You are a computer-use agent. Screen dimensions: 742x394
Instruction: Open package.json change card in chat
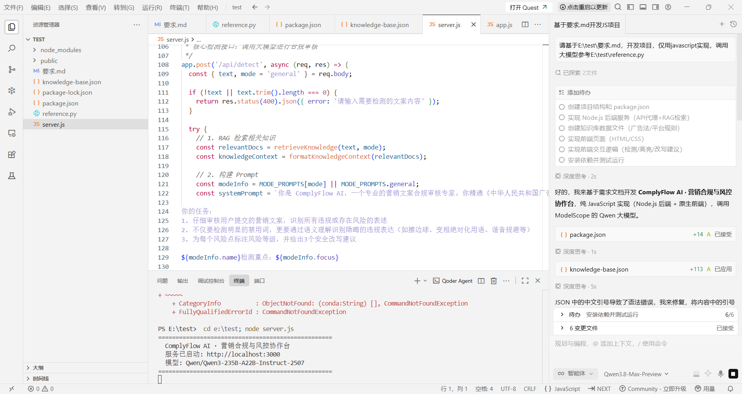[645, 234]
